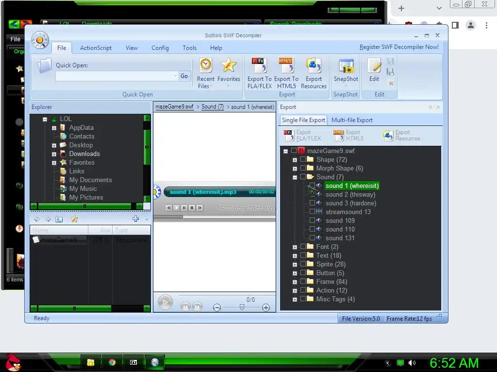Open 7-Zip from the taskbar
This screenshot has height=372, width=497.
tap(133, 362)
